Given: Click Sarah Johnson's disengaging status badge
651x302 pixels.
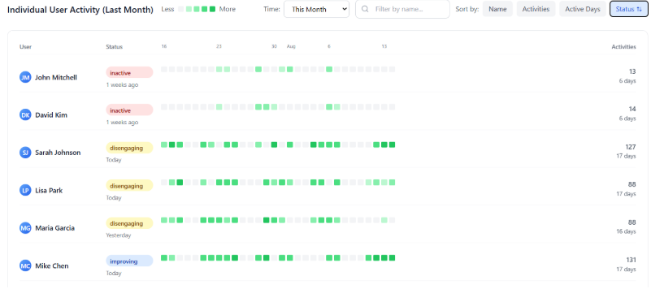Looking at the screenshot, I should [129, 148].
